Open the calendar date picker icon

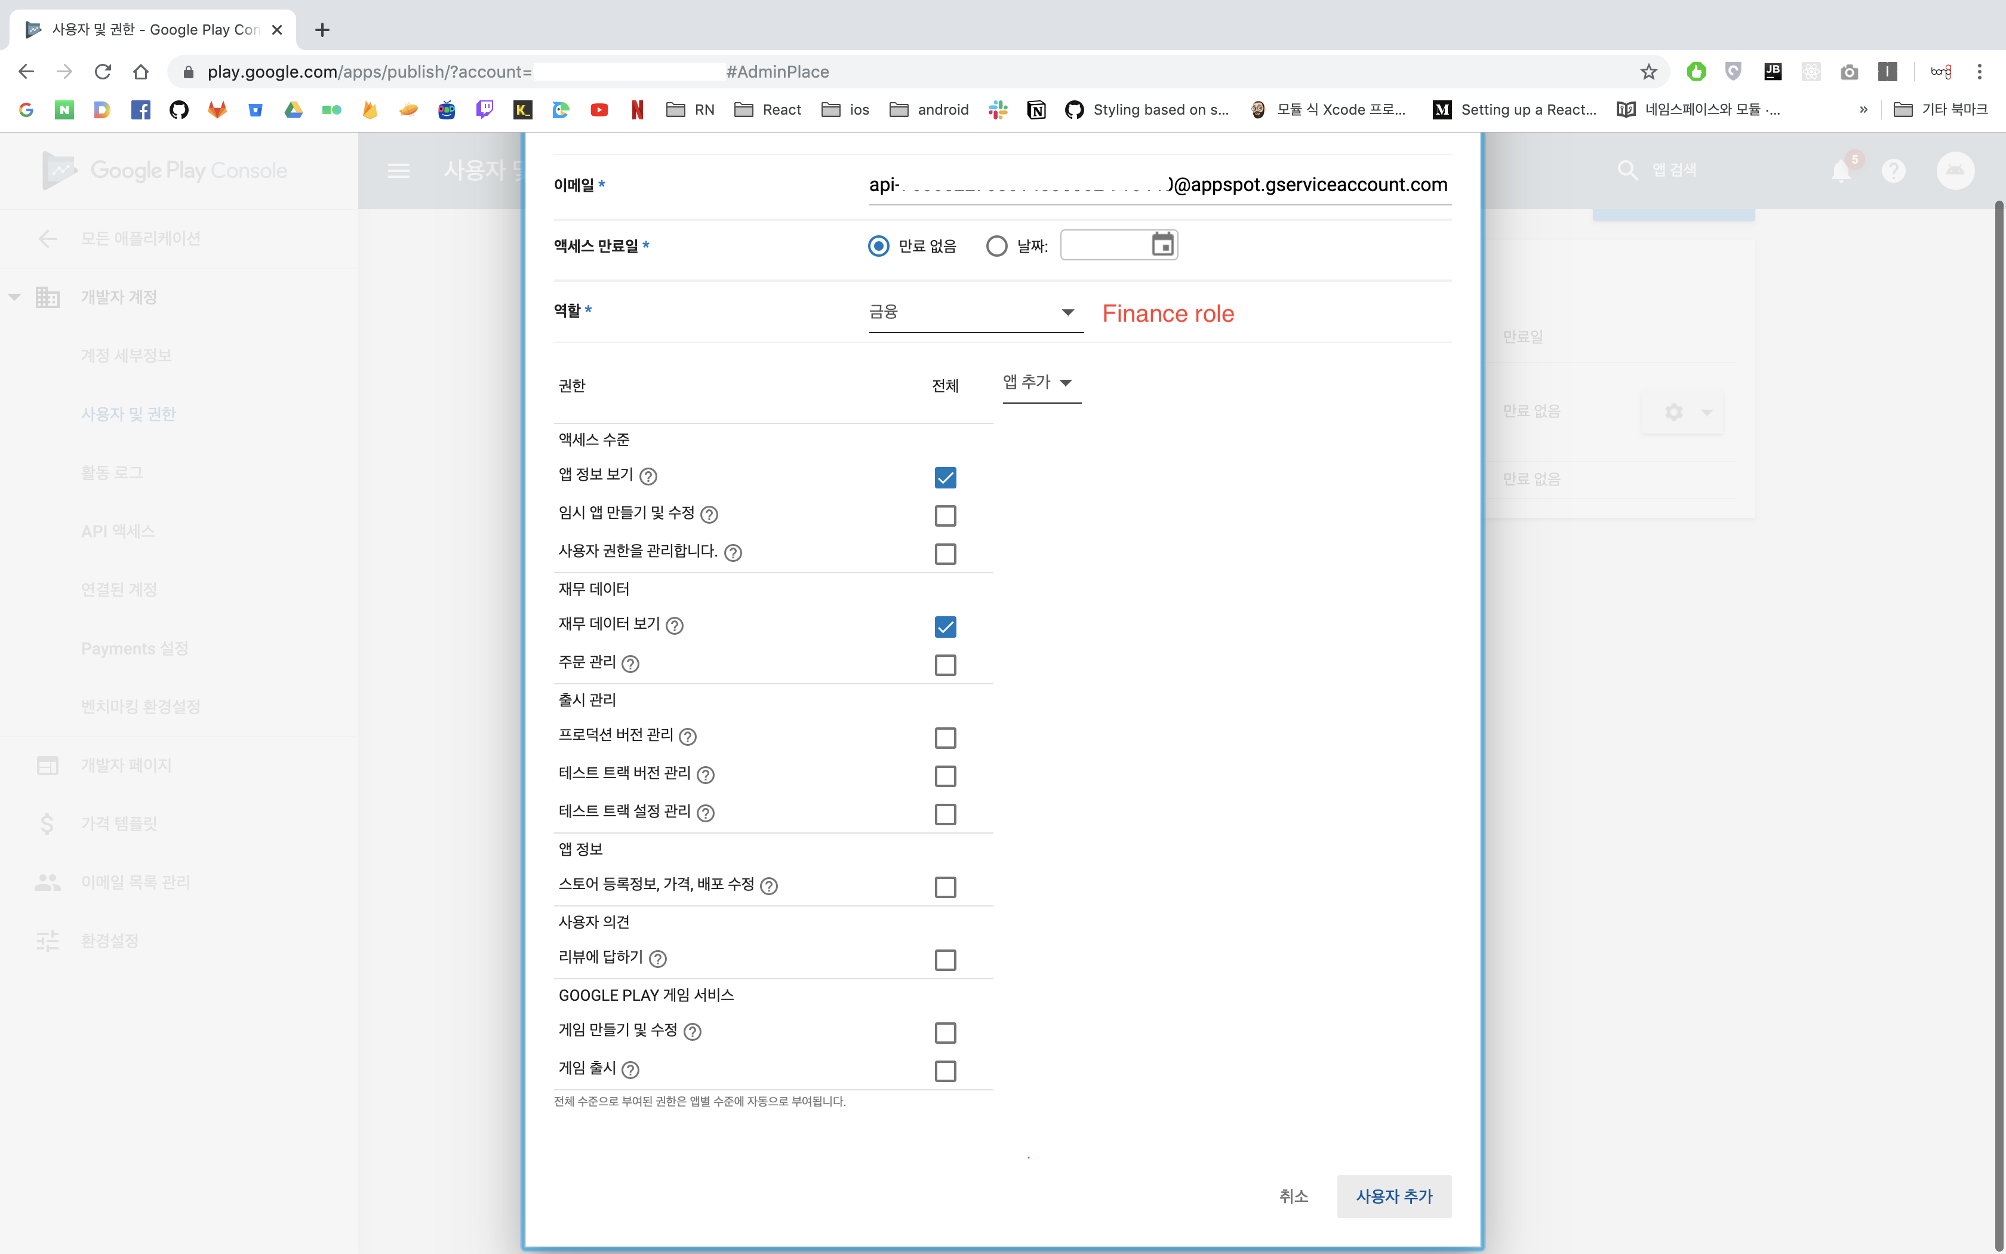coord(1162,245)
